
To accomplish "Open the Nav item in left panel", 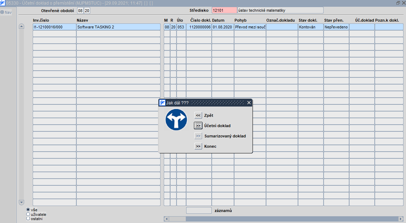I will pyautogui.click(x=6, y=12).
